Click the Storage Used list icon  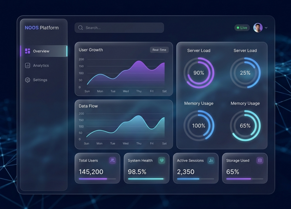tap(260, 161)
